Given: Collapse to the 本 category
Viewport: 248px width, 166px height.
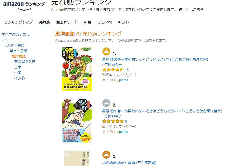Looking at the screenshot, I should (x=6, y=40).
